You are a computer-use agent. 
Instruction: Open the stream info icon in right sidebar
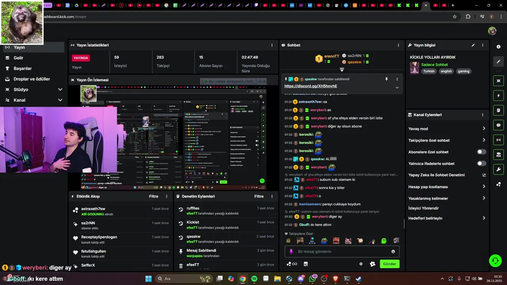(498, 47)
